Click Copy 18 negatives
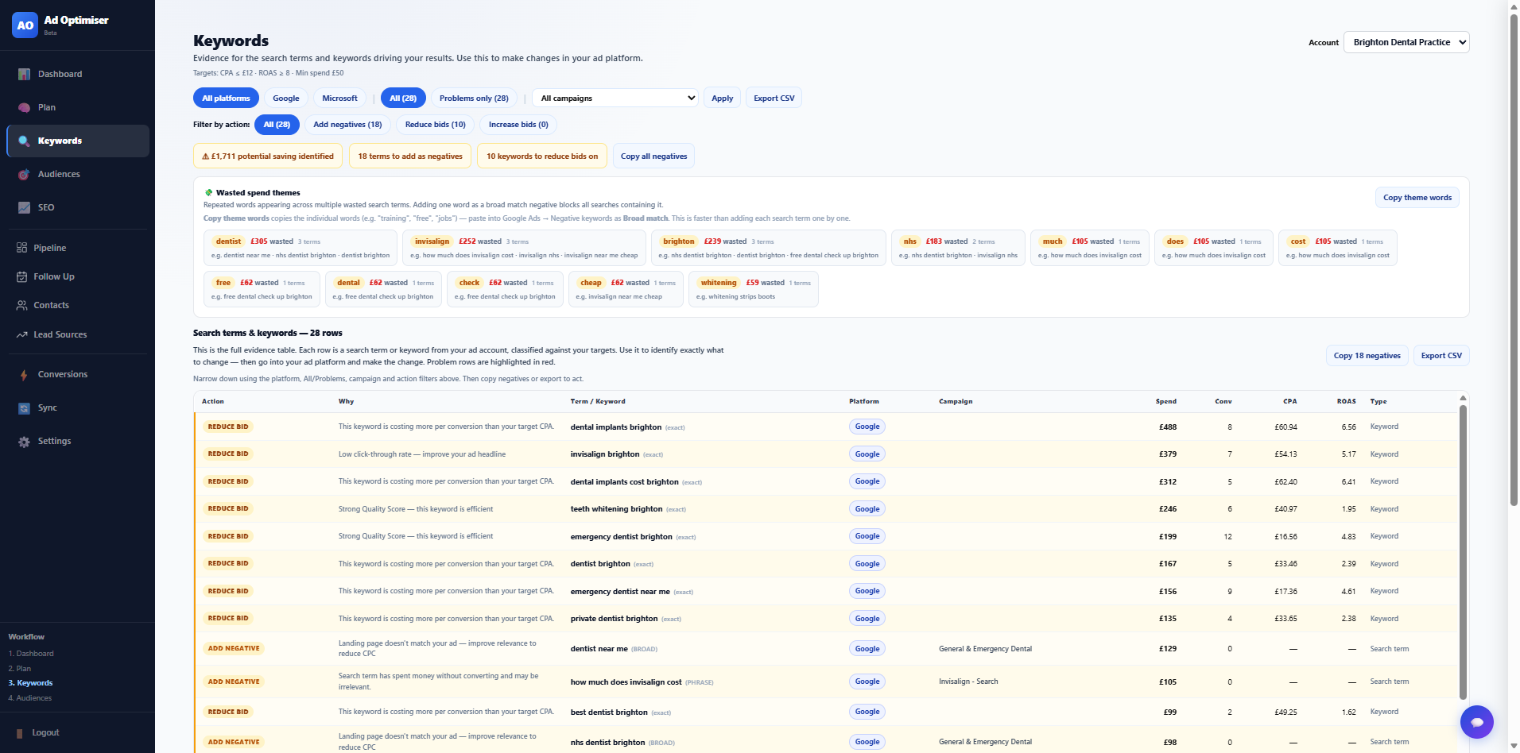Viewport: 1520px width, 753px height. pyautogui.click(x=1367, y=355)
